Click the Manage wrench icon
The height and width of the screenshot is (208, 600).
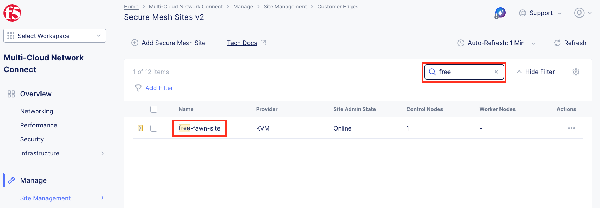point(11,180)
